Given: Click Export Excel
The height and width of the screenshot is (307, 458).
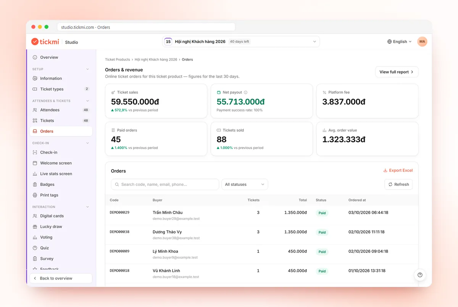Looking at the screenshot, I should [398, 171].
